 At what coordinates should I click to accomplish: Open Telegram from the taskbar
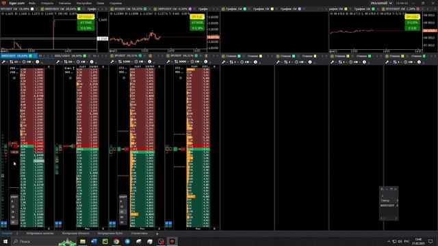(x=127, y=241)
